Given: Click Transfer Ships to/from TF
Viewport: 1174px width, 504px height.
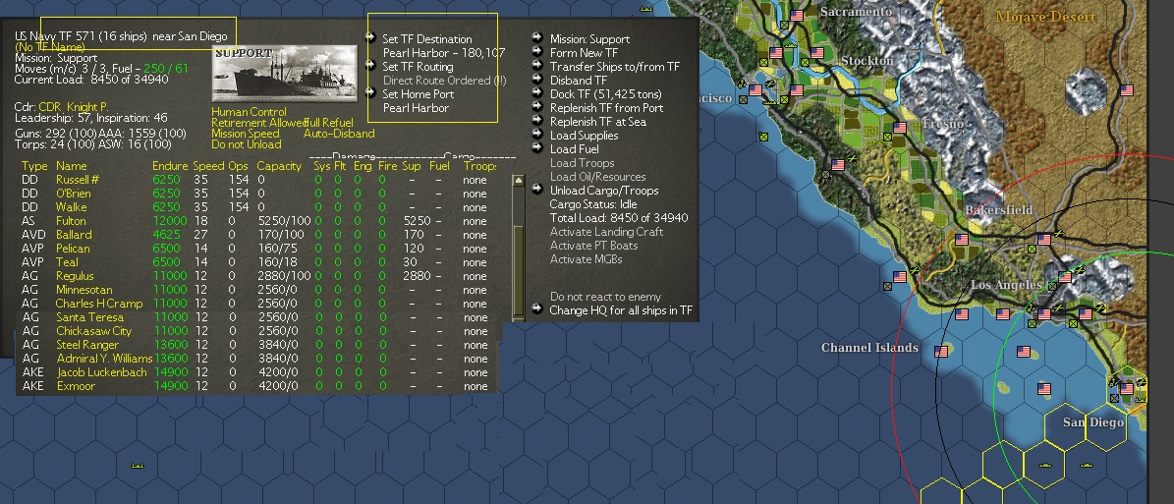Looking at the screenshot, I should pyautogui.click(x=615, y=67).
